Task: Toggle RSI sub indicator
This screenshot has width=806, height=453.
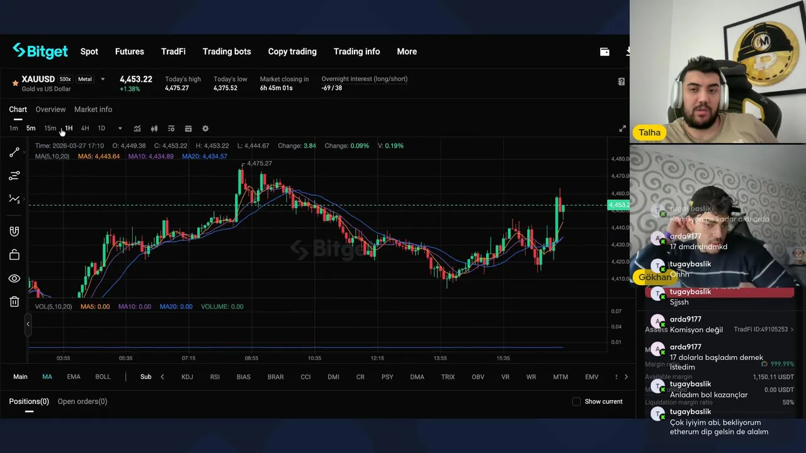Action: click(215, 377)
